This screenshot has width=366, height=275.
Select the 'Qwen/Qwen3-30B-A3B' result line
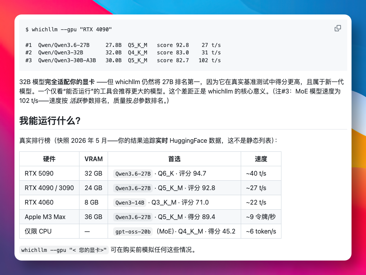[123, 60]
